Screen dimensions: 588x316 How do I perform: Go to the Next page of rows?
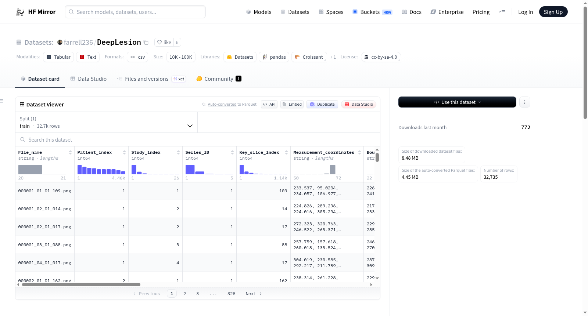254,294
